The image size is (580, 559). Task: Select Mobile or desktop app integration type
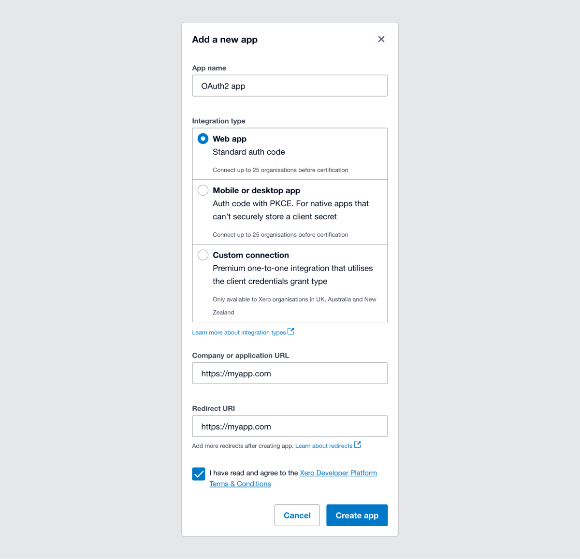pyautogui.click(x=203, y=190)
